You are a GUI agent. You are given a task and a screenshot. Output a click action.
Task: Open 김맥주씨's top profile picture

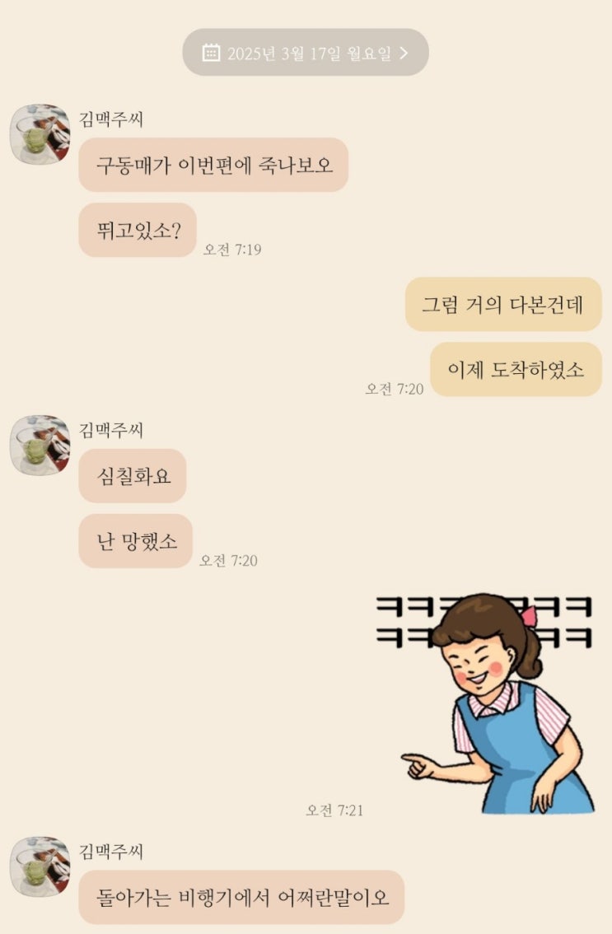40,134
